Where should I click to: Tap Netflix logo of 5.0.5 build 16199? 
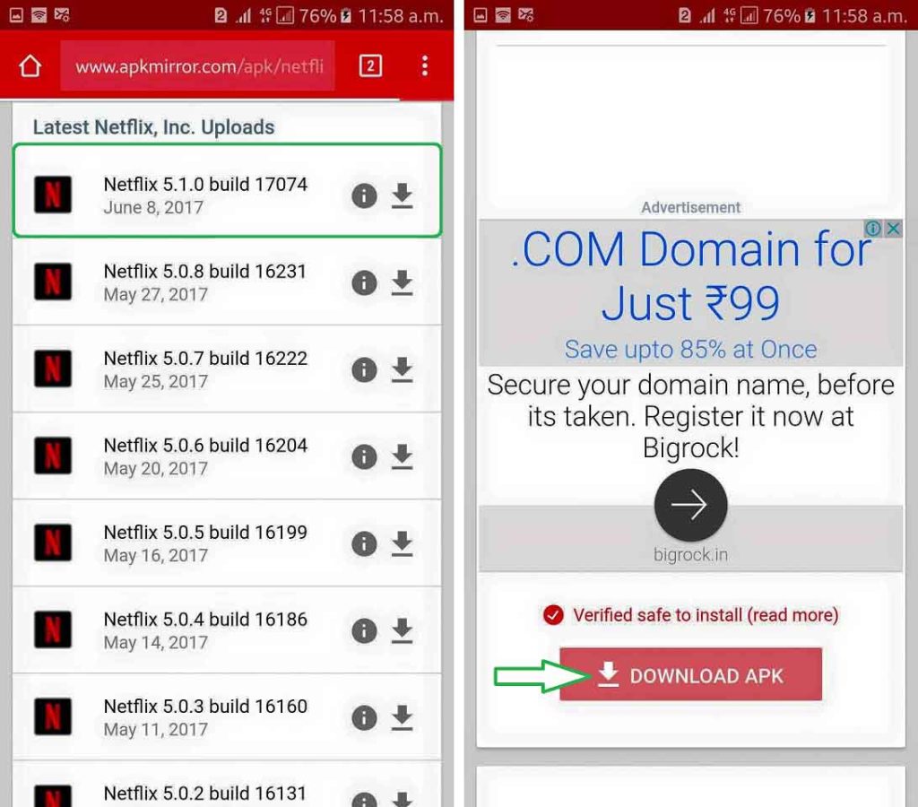[x=53, y=542]
